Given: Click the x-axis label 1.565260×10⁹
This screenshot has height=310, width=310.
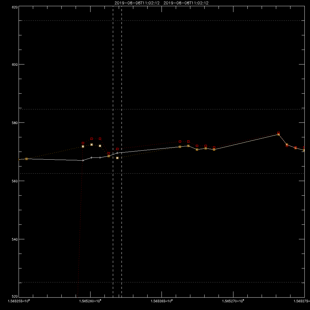Looking at the screenshot, I should (90, 301).
